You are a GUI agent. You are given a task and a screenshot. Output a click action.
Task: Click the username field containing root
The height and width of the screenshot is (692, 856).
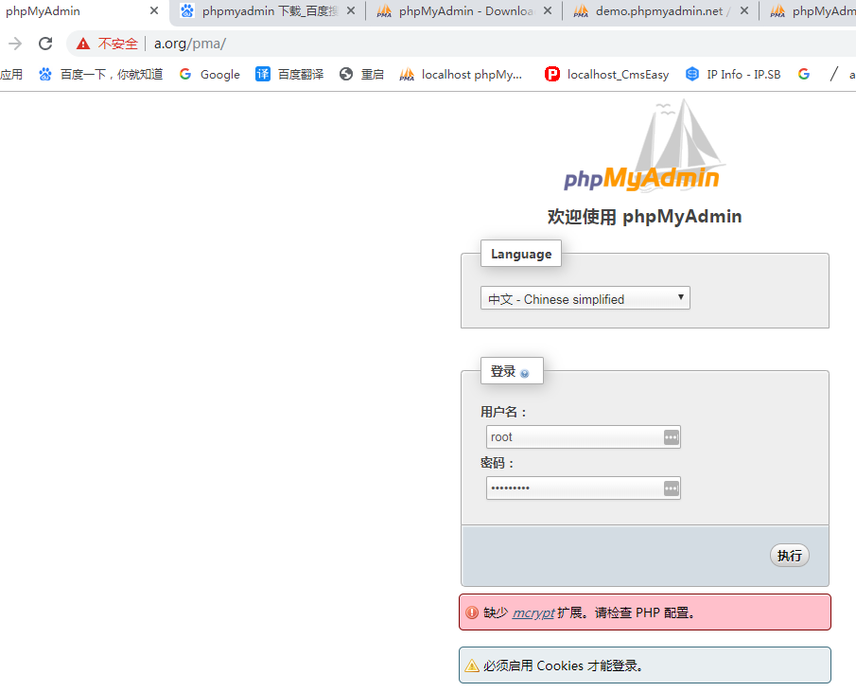[583, 437]
